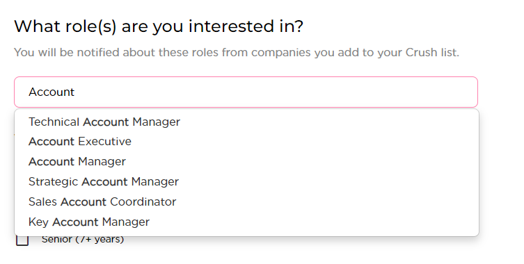Viewport: 524px width, 264px height.
Task: Click the Senior (7+ years) label text
Action: click(83, 239)
